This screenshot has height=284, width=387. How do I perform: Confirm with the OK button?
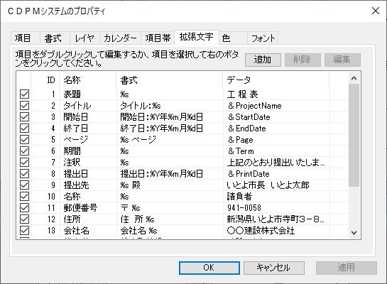[x=209, y=268]
